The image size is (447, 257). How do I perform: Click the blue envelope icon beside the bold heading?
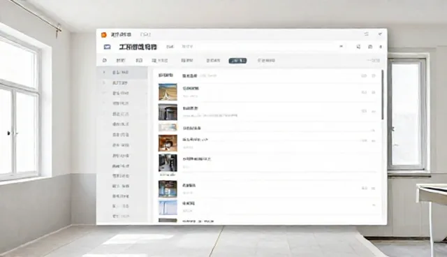click(107, 47)
